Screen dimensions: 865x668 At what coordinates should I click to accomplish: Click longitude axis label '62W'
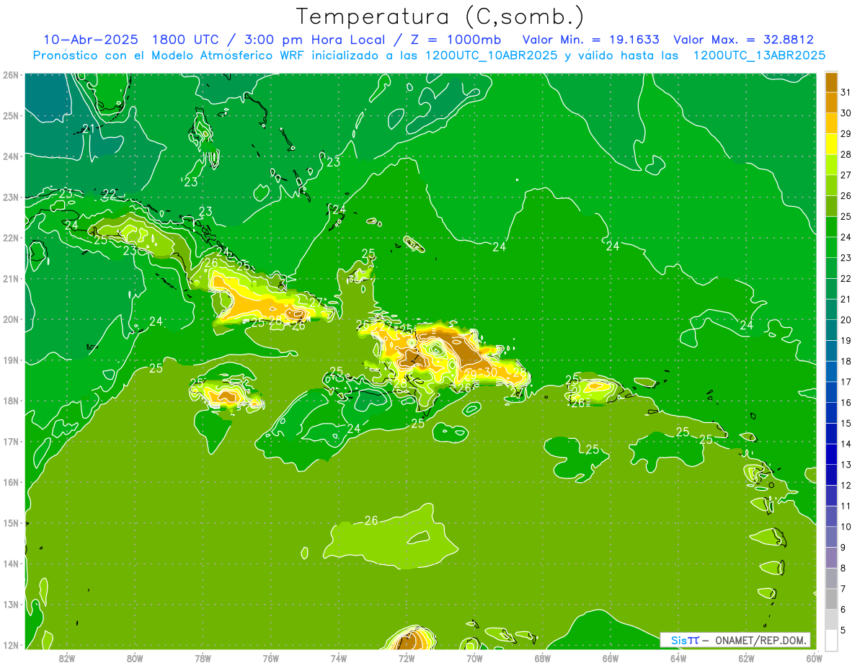click(746, 658)
